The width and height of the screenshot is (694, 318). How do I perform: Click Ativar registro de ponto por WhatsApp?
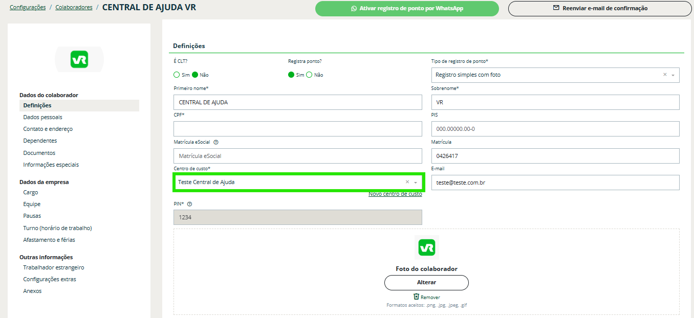(x=407, y=9)
